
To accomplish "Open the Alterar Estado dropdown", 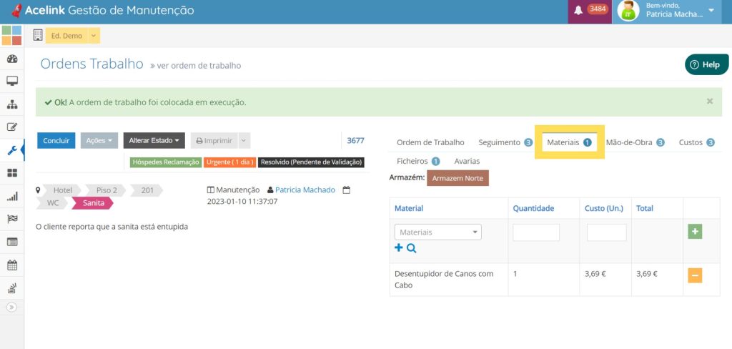I will click(x=154, y=141).
